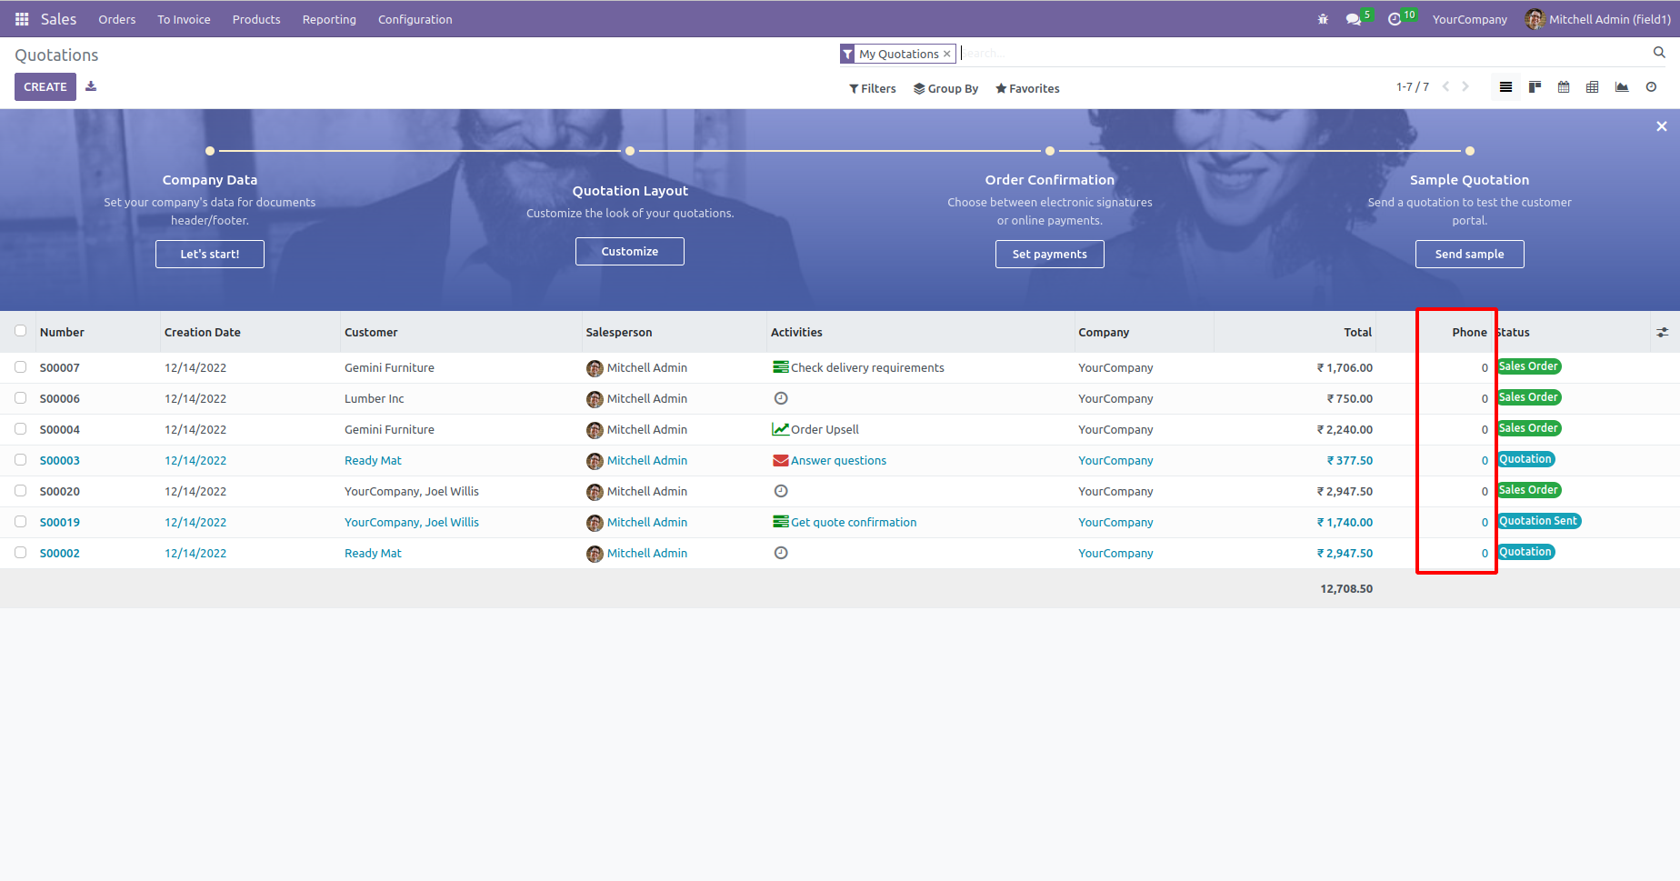
Task: Select checkbox for order S00002
Action: click(21, 553)
